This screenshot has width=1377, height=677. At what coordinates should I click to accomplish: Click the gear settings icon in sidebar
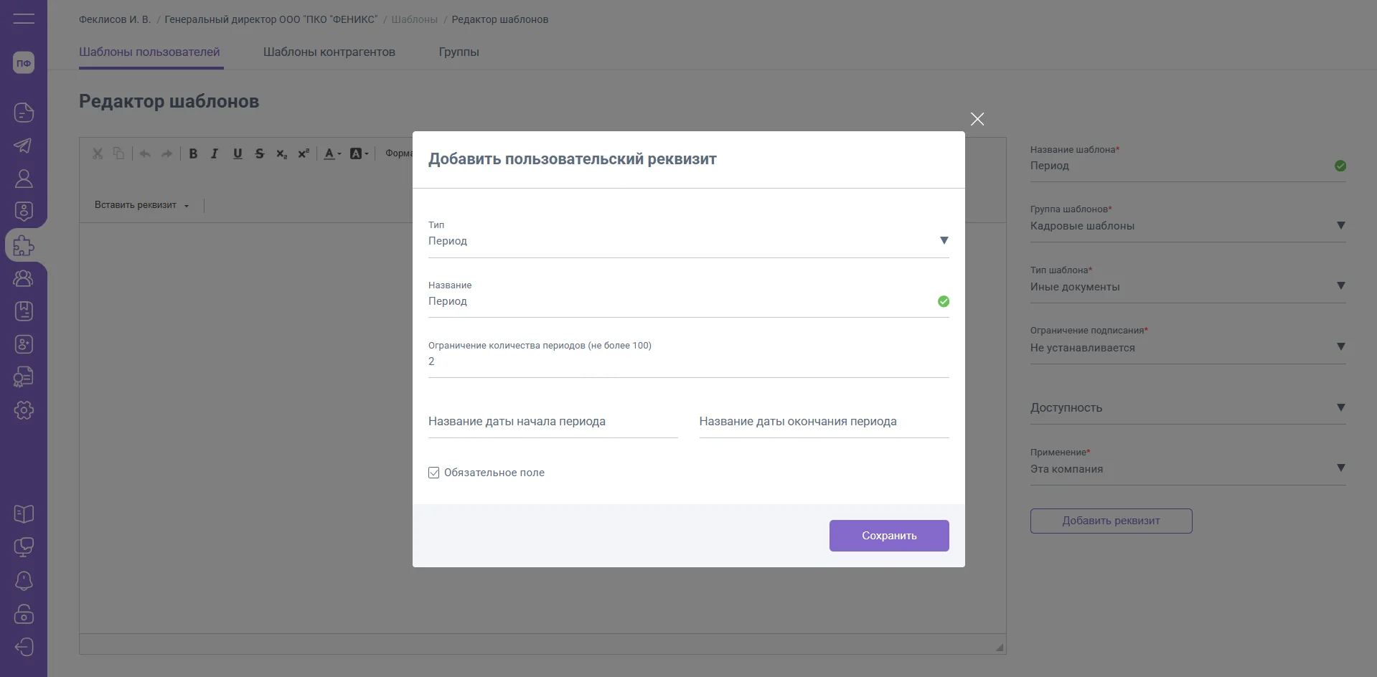[x=23, y=410]
